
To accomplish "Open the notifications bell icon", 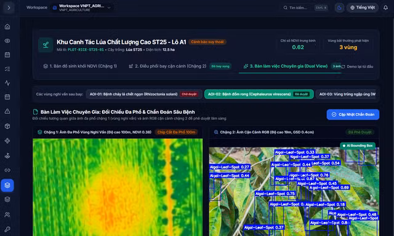I will click(x=385, y=8).
